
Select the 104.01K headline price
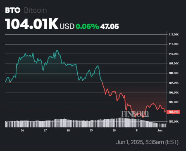coord(31,24)
